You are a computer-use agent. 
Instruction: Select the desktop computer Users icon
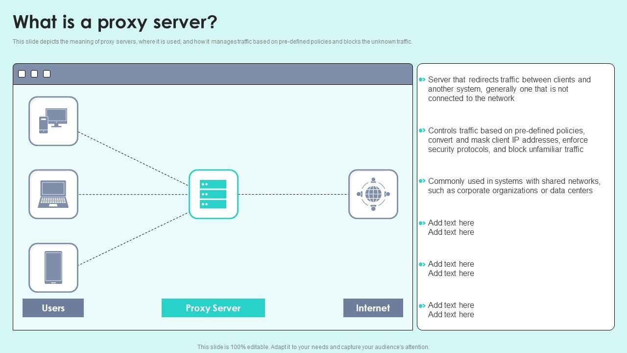[x=53, y=121]
